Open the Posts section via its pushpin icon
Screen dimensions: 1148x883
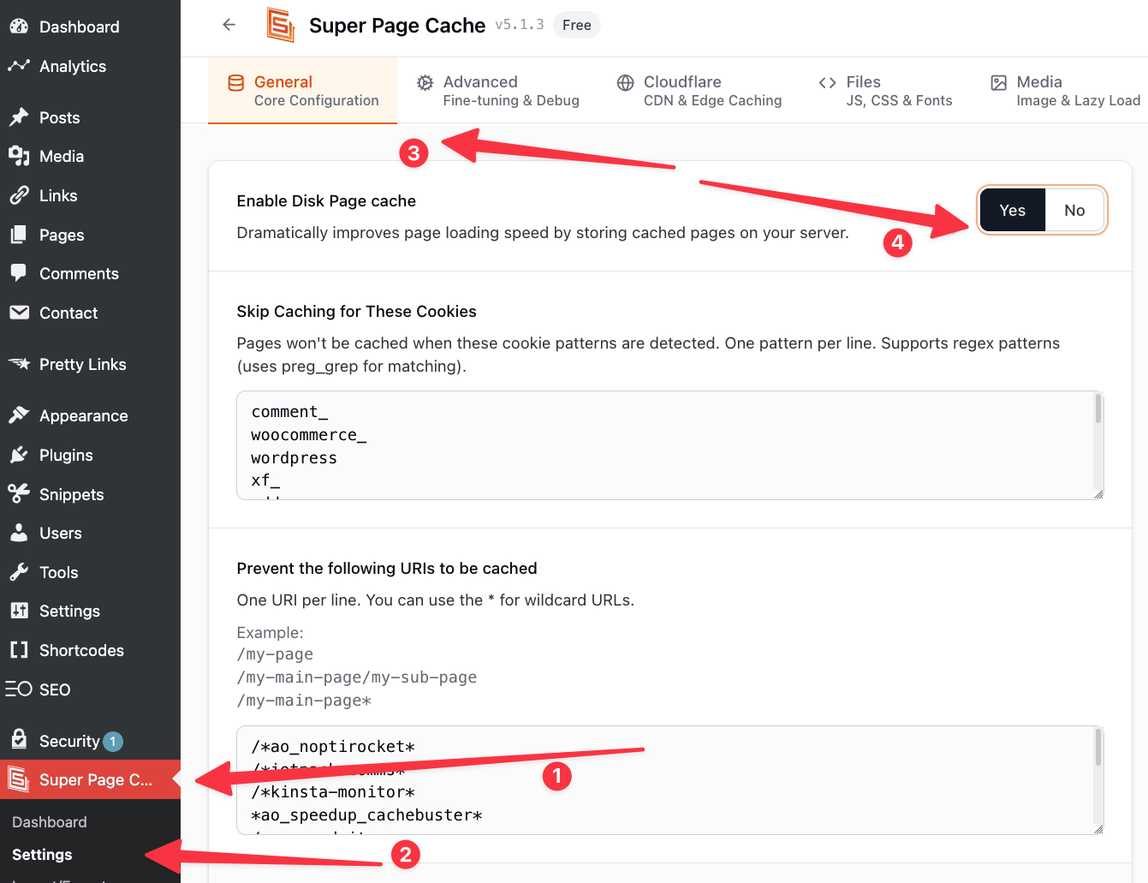tap(21, 116)
